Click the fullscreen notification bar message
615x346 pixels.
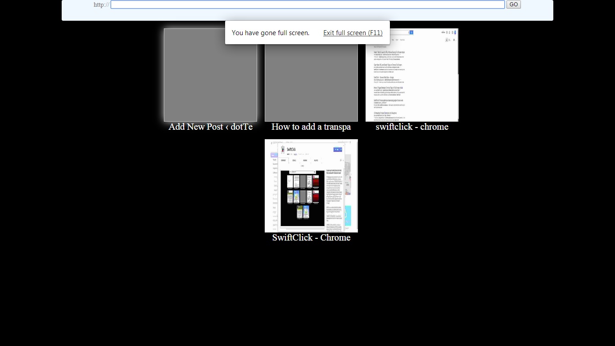[270, 32]
